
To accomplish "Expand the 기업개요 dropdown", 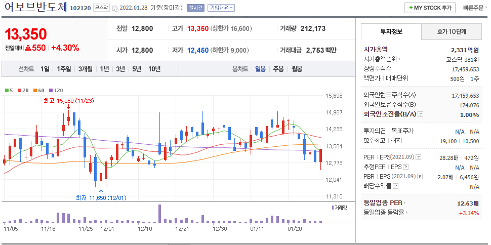I will coord(221,8).
